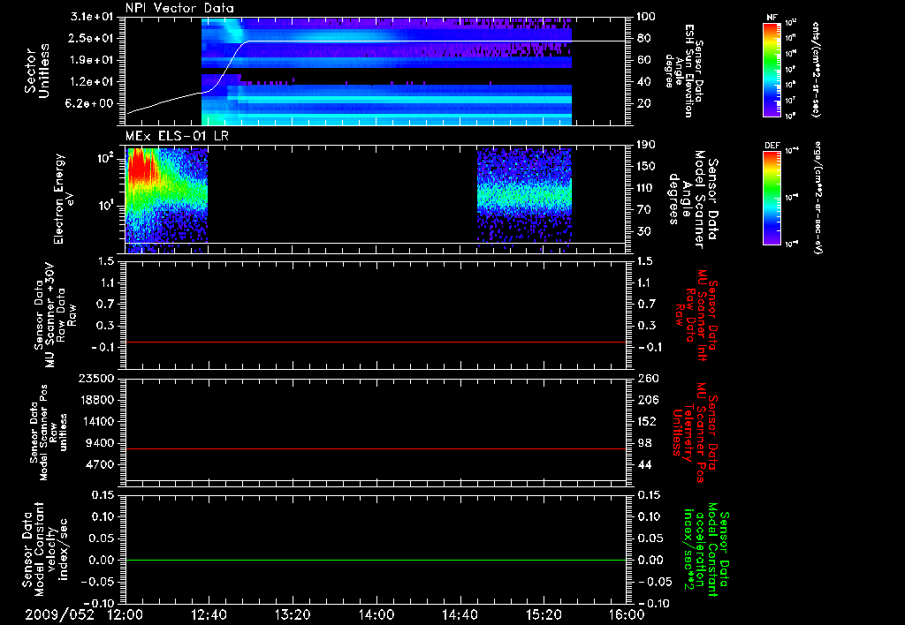Click the 3.1e+01 sector tick value
905x625 pixels.
91,17
